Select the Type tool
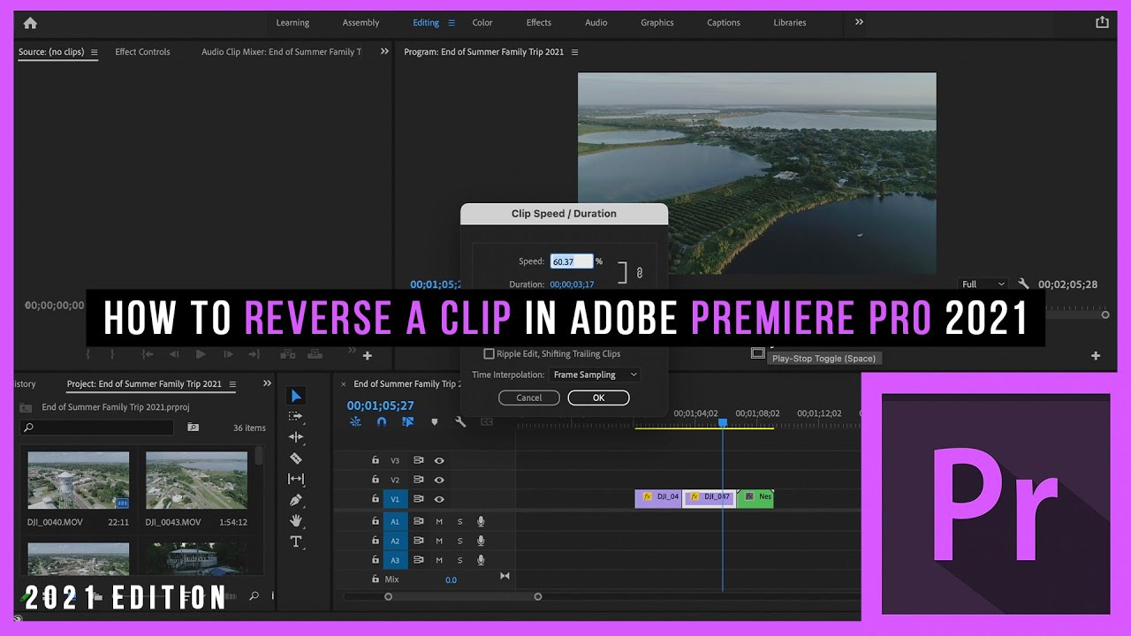Viewport: 1131px width, 636px height. pos(296,541)
